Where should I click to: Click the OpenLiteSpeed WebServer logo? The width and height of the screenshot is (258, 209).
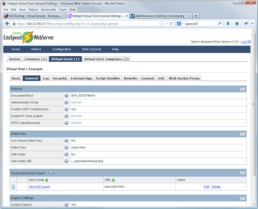pyautogui.click(x=29, y=37)
